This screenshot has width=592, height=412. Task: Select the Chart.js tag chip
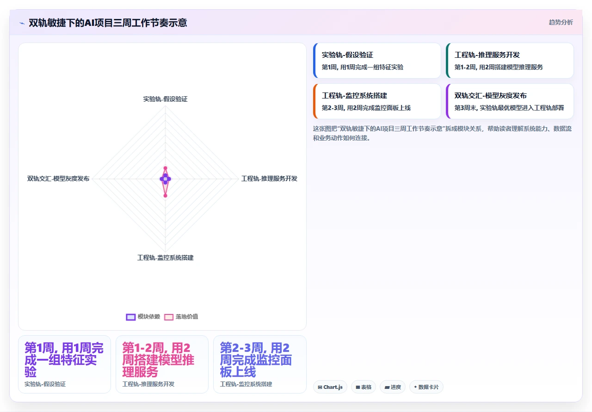pos(330,387)
